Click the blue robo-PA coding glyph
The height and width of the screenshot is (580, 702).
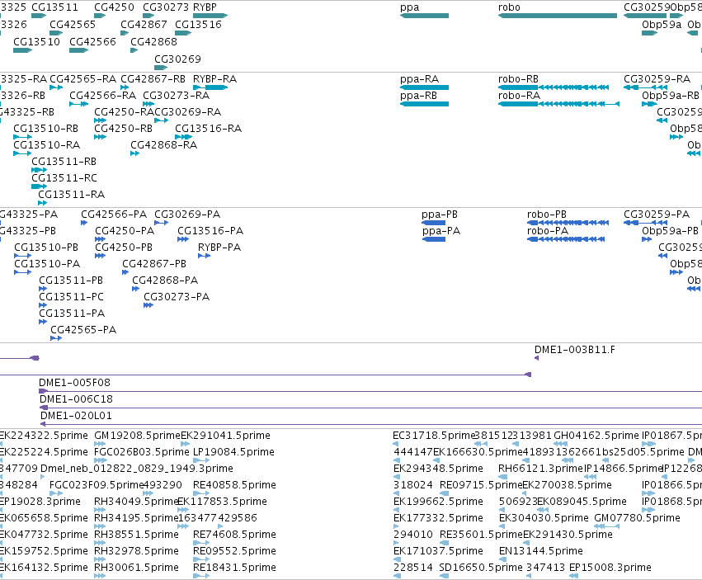point(566,239)
